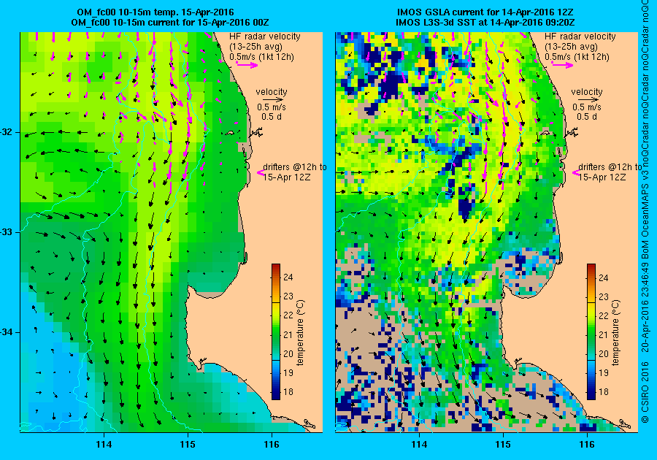Click left map '0.5 m/s' velocity scale text
Viewport: 657px width, 460px height.
pos(272,107)
